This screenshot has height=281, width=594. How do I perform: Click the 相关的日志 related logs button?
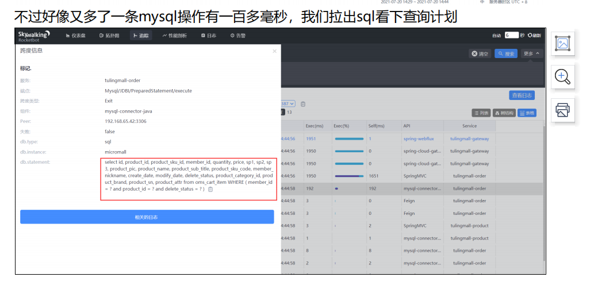pyautogui.click(x=147, y=217)
